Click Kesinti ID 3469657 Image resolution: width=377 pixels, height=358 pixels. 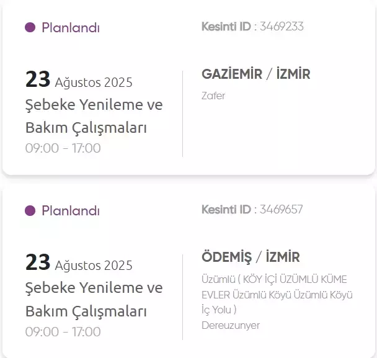(252, 210)
